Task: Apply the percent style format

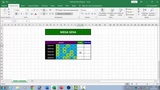Action: (86, 14)
